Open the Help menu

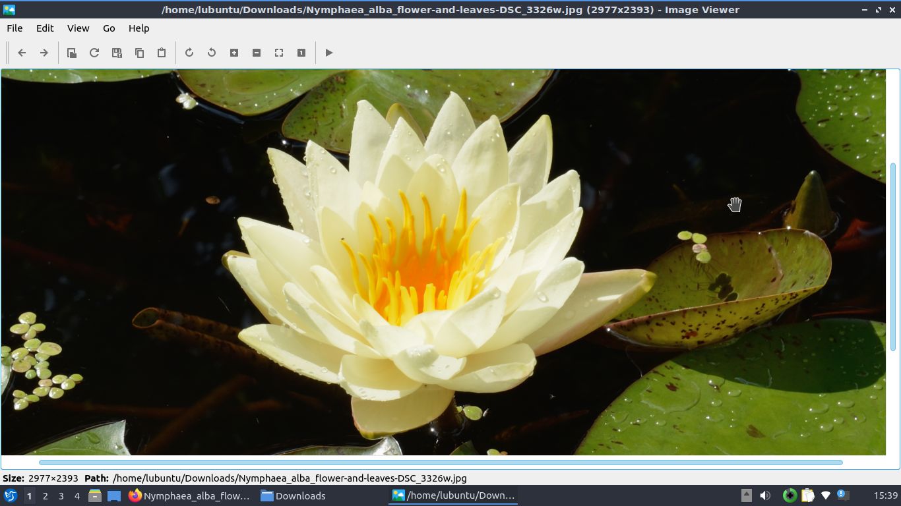point(139,28)
